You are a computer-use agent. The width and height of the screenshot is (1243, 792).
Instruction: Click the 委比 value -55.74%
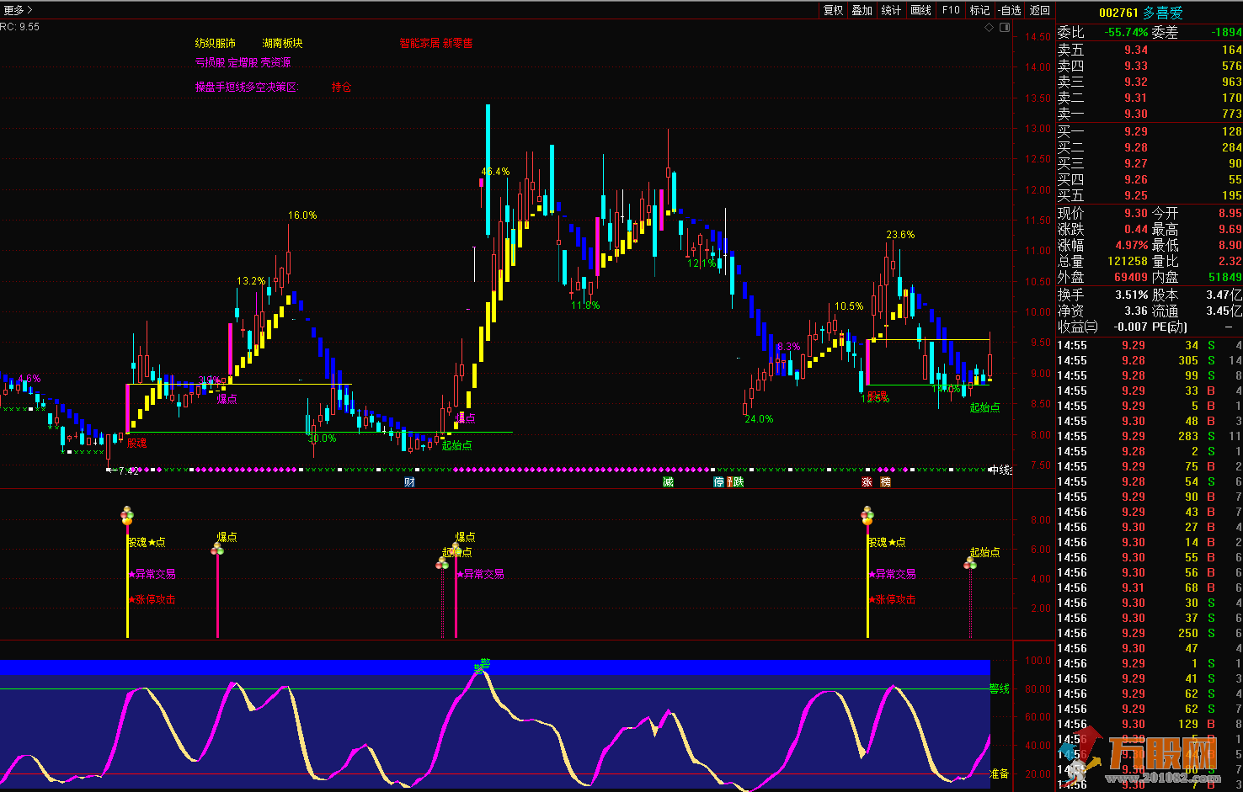coord(1127,32)
